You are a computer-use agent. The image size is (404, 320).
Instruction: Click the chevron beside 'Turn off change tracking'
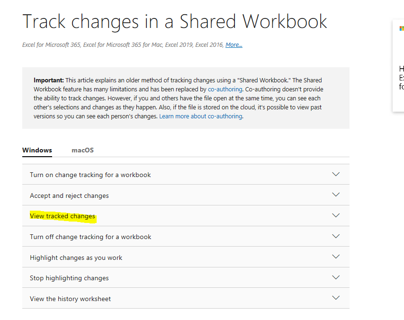click(x=336, y=236)
